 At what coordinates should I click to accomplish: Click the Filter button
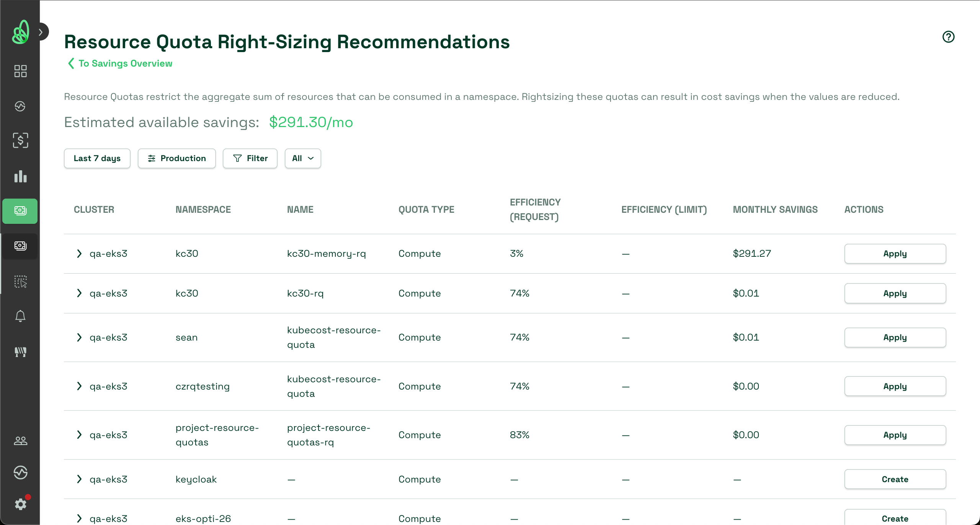250,158
